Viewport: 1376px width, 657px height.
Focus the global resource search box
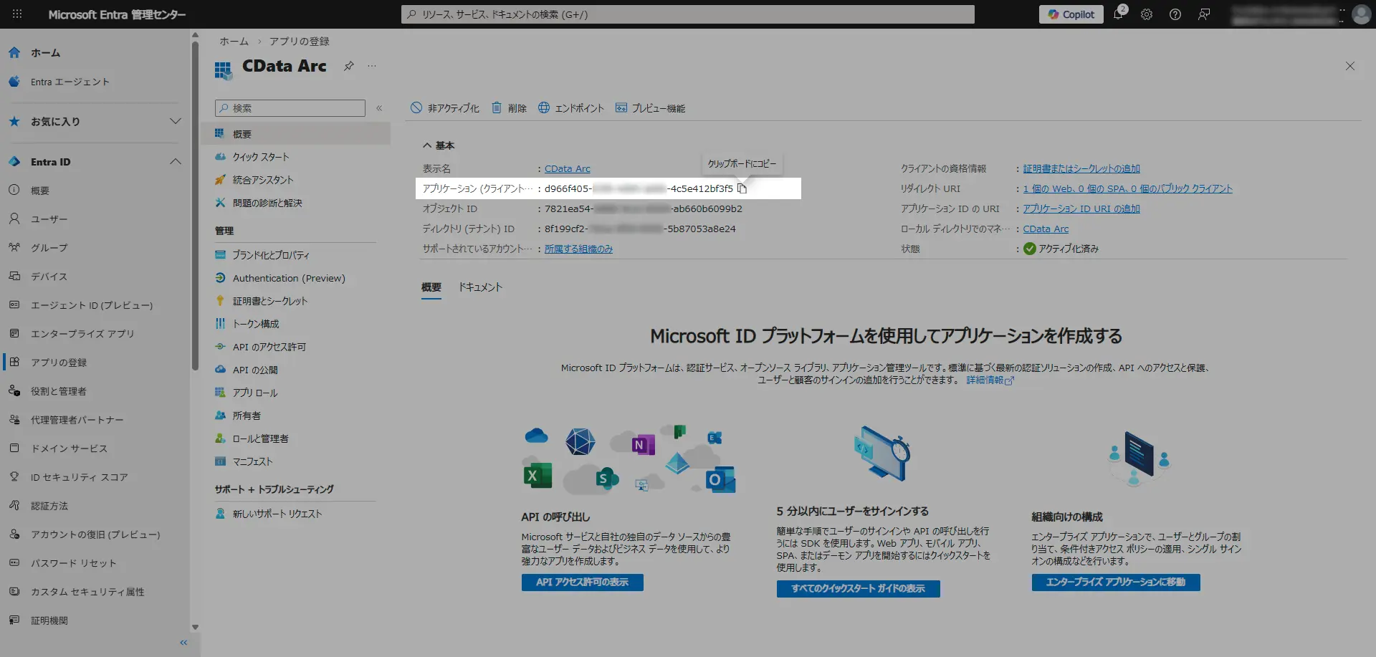[688, 14]
